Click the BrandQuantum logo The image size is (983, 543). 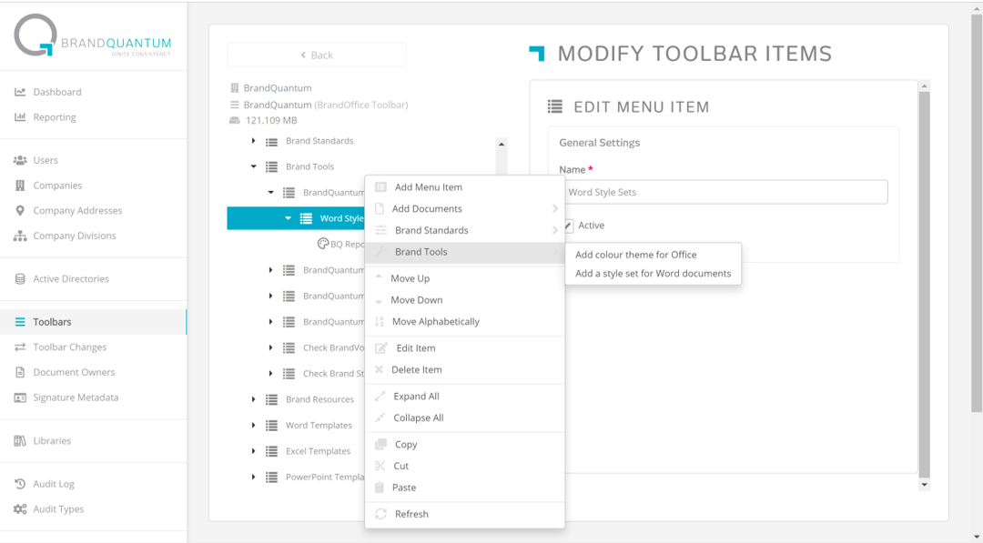click(x=92, y=35)
